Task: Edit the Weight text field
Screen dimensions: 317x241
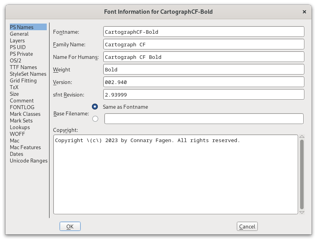Action: click(203, 69)
